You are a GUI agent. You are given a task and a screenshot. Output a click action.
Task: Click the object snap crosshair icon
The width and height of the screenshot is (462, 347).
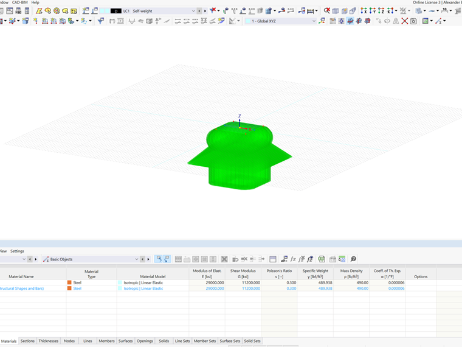341,21
